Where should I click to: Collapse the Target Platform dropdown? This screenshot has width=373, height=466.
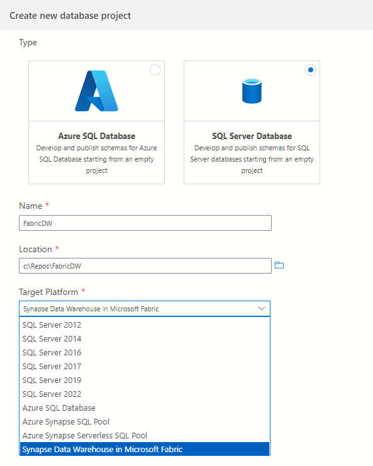[145, 309]
